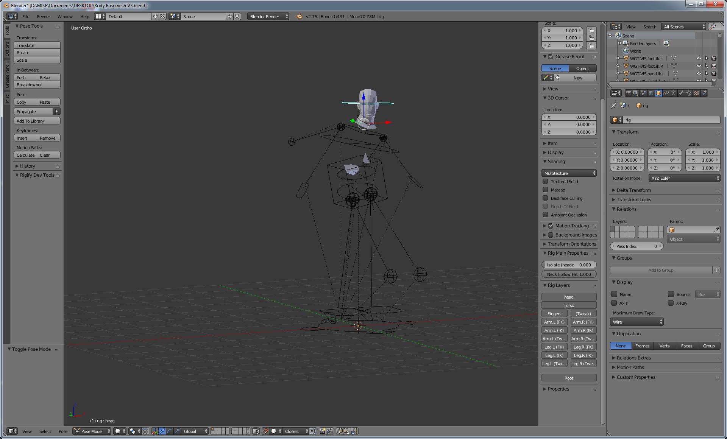Click the Blender logo icon in info header
The image size is (727, 439).
coord(299,16)
